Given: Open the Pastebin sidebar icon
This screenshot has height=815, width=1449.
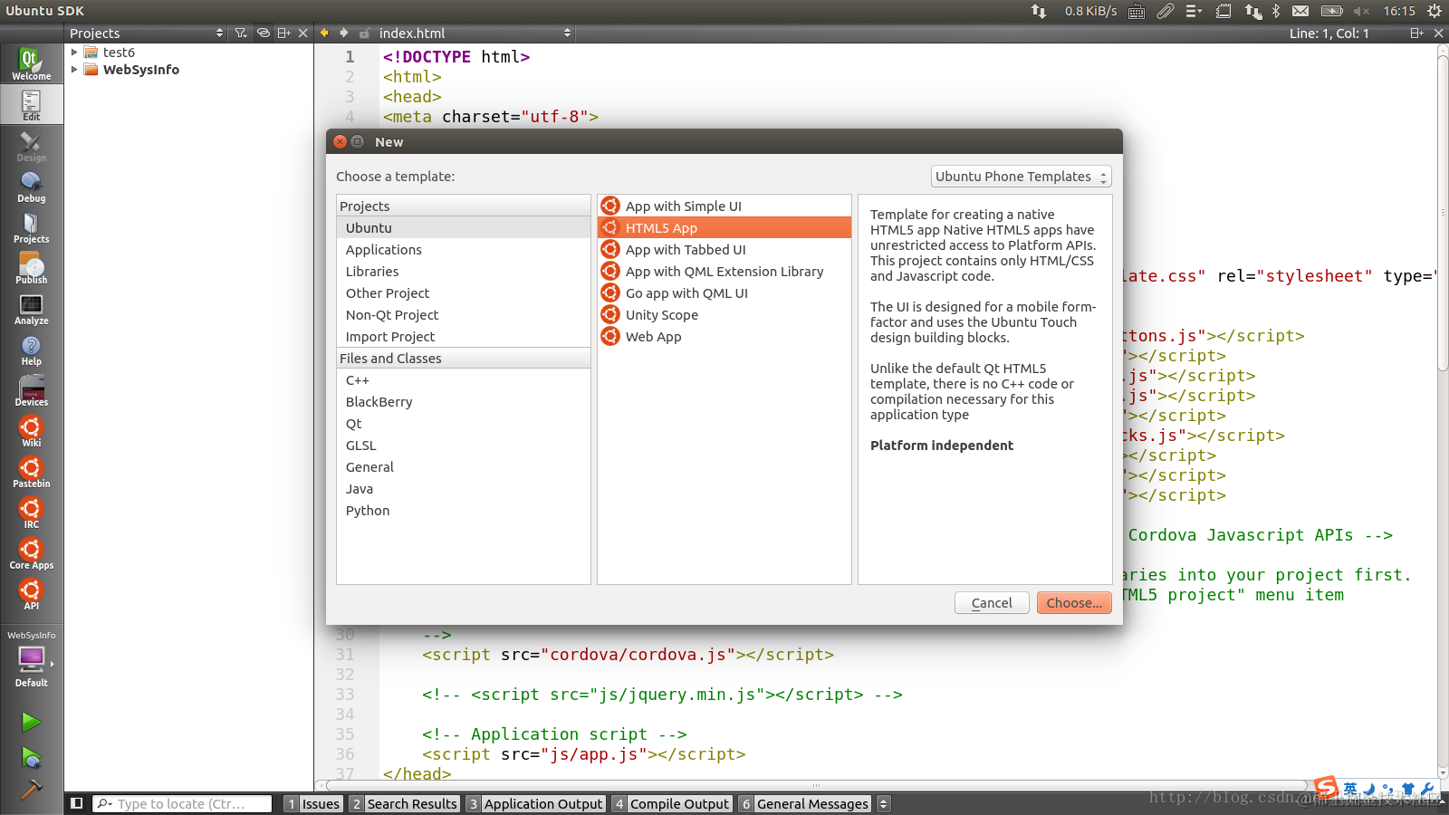Looking at the screenshot, I should 31,472.
